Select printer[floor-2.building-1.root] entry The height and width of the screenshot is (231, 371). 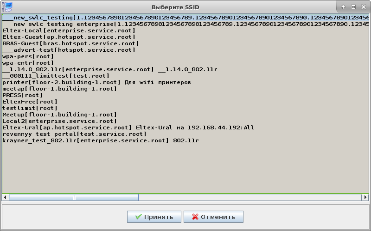point(185,82)
